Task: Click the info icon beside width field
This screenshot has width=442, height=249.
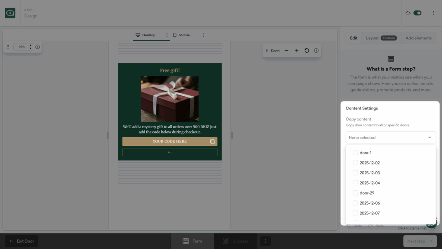Action: 38,47
